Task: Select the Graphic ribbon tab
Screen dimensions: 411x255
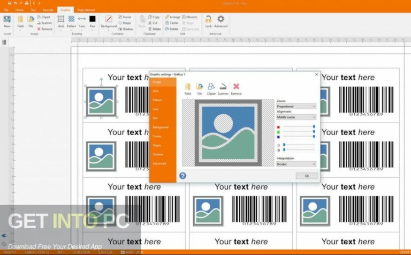Action: tap(65, 10)
